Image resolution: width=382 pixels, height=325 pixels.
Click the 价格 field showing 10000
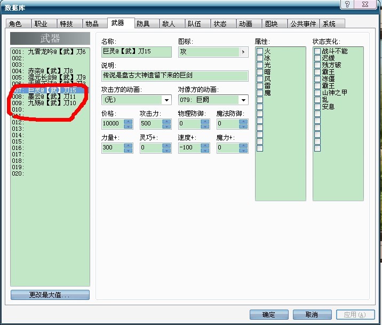click(x=113, y=124)
